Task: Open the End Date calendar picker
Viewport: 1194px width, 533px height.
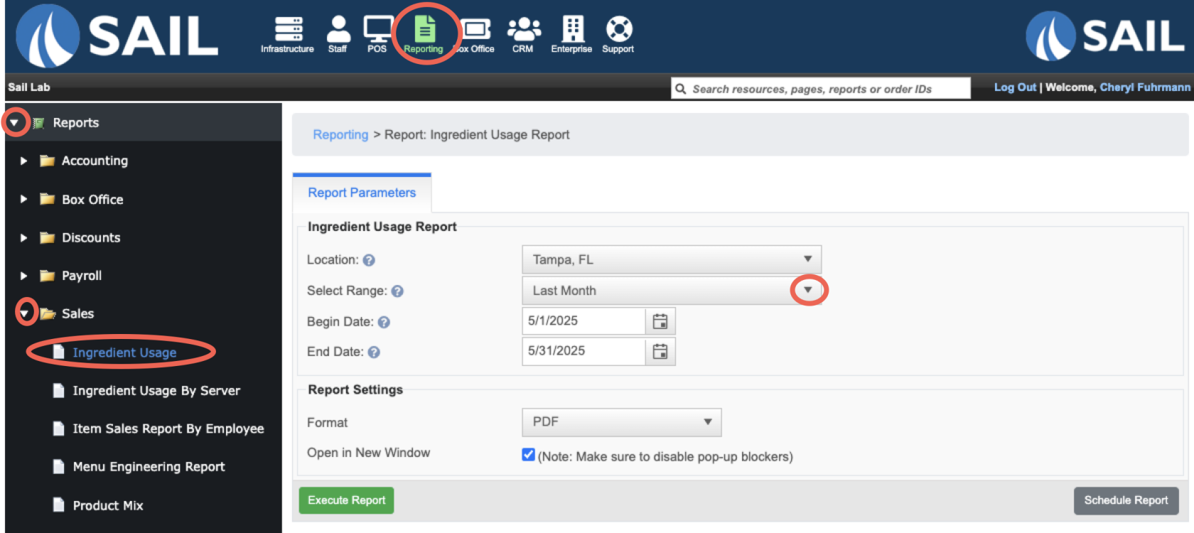Action: (660, 351)
